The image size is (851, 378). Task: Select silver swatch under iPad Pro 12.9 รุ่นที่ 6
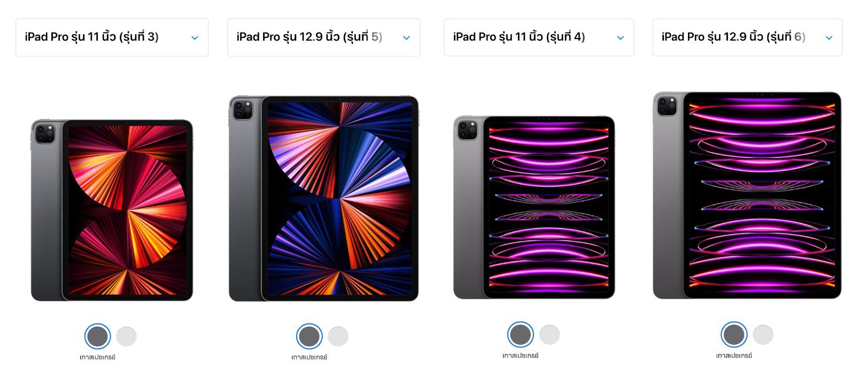(x=763, y=335)
